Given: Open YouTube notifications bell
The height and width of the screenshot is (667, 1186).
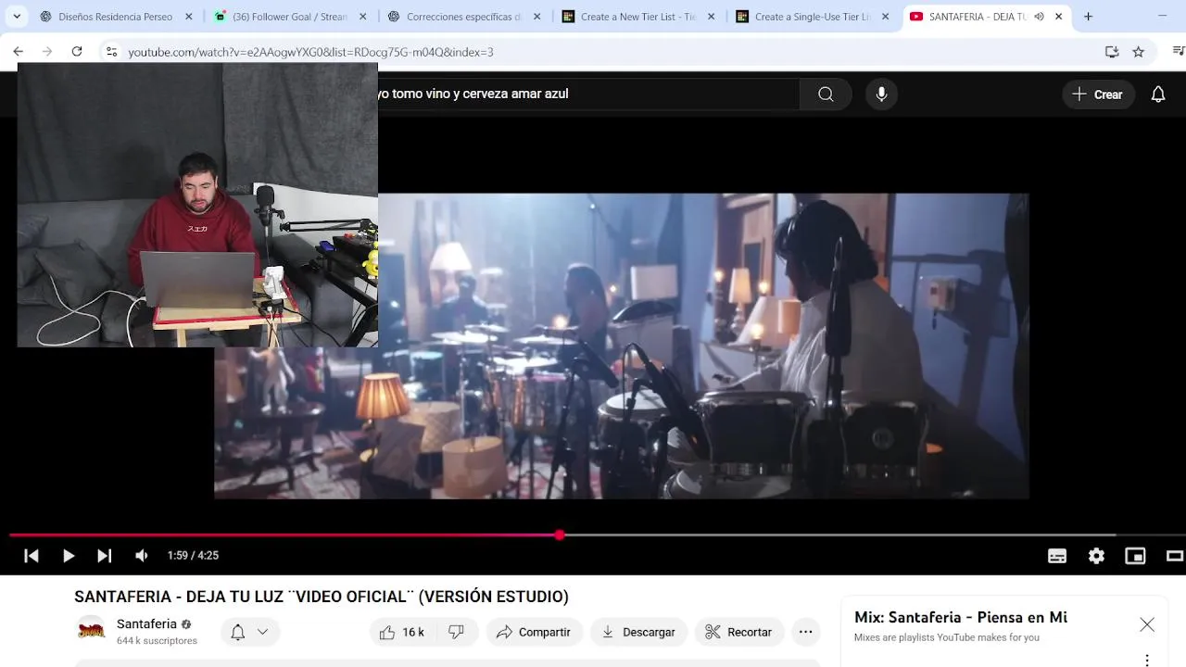Looking at the screenshot, I should tap(1158, 94).
